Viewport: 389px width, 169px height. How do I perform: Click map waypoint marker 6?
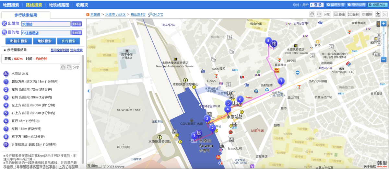(x=240, y=100)
